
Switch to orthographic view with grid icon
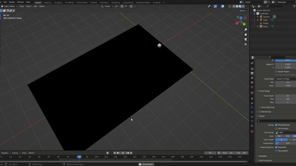point(246,44)
